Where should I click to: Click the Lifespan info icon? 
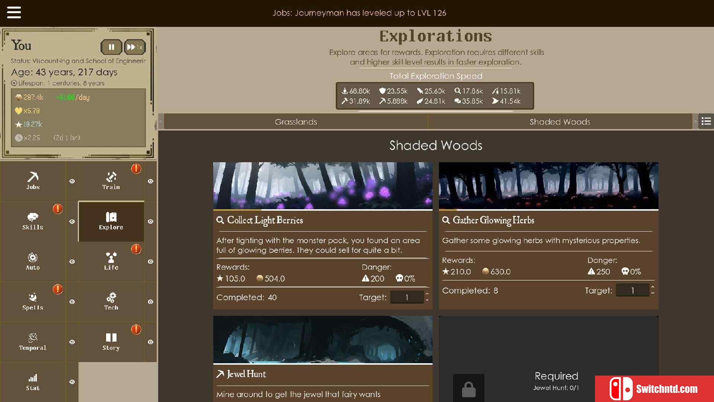pyautogui.click(x=14, y=83)
